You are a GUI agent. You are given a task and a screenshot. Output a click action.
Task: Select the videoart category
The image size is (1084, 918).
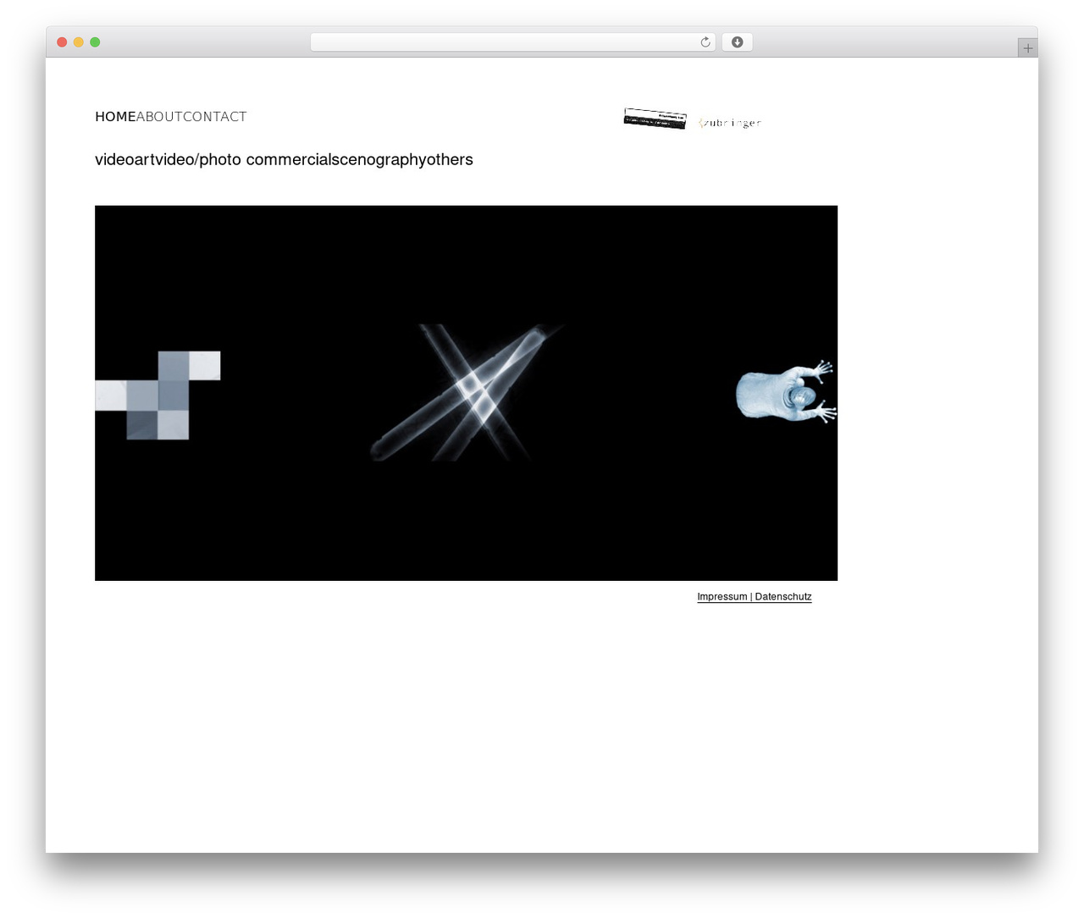point(124,159)
